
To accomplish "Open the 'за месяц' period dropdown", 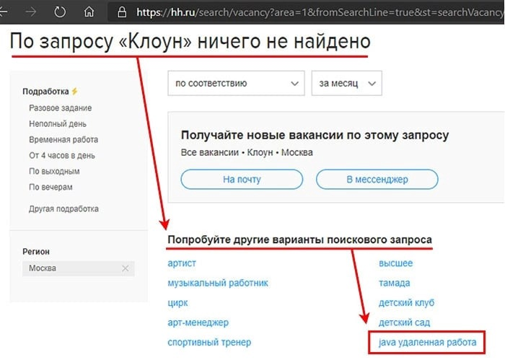I will [346, 84].
